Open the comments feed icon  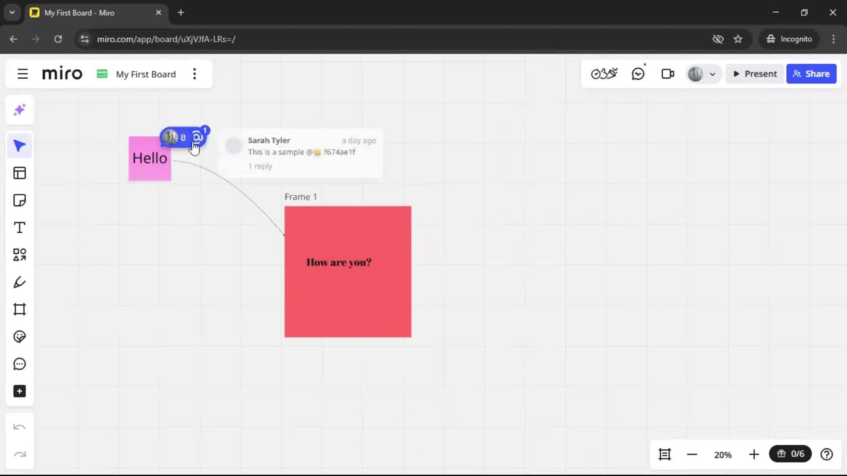point(638,74)
